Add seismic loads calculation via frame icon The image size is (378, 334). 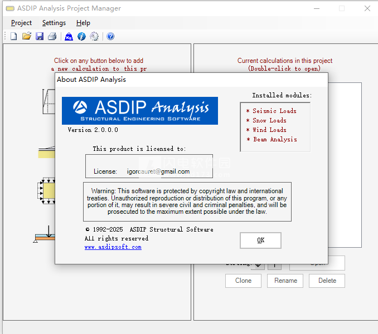pos(49,101)
